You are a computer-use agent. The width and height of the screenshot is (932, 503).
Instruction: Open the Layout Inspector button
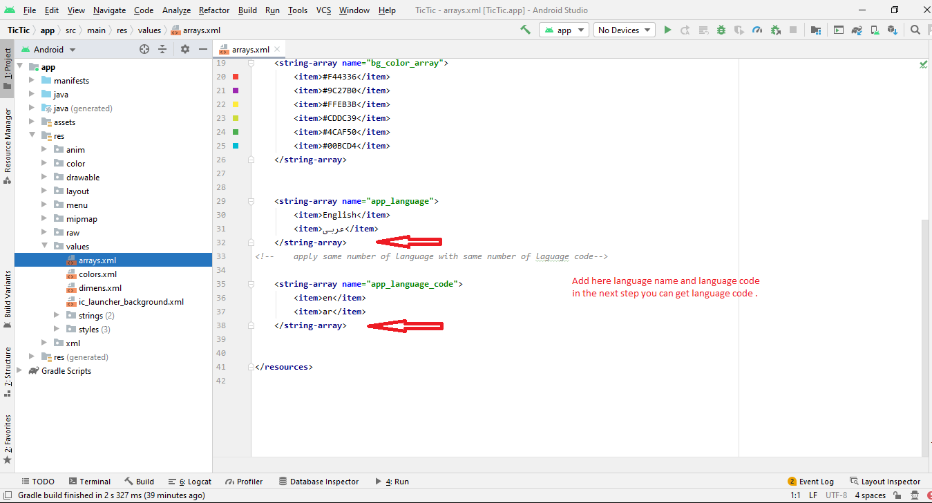(885, 482)
